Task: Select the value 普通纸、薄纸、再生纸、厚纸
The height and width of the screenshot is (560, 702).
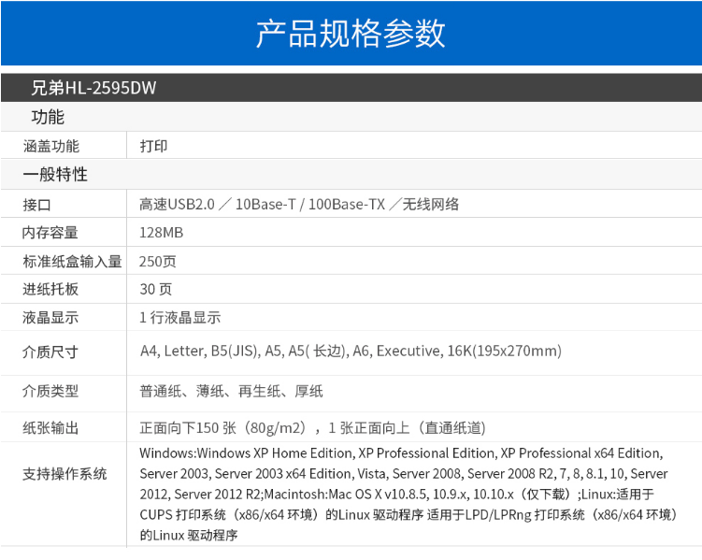Action: pos(231,391)
